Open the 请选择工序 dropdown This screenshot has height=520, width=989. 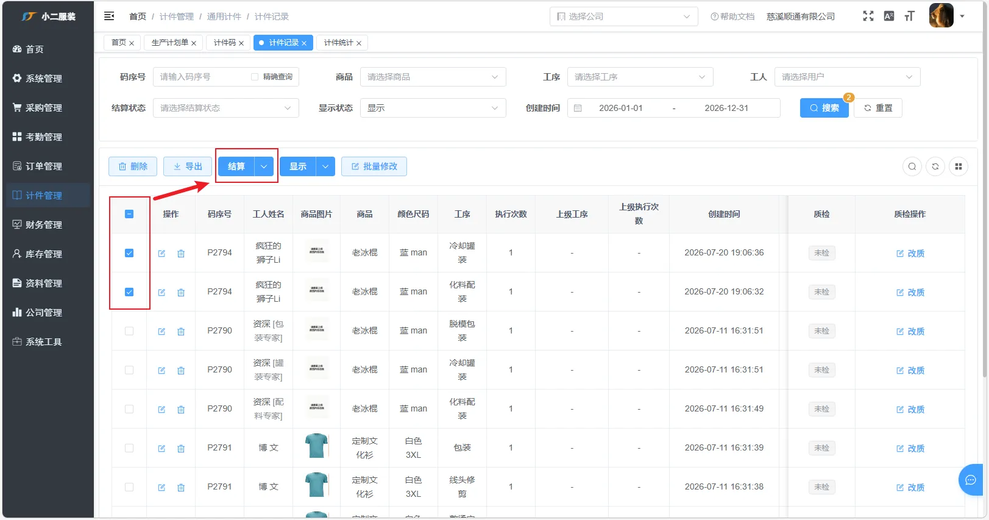(640, 77)
